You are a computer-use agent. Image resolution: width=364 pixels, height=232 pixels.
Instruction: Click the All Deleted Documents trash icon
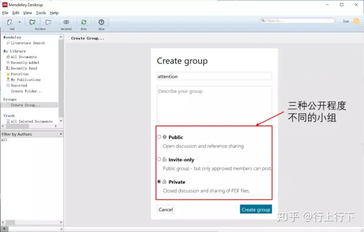click(x=8, y=121)
